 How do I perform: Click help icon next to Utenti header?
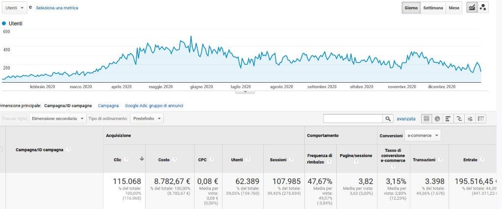pyautogui.click(x=248, y=160)
